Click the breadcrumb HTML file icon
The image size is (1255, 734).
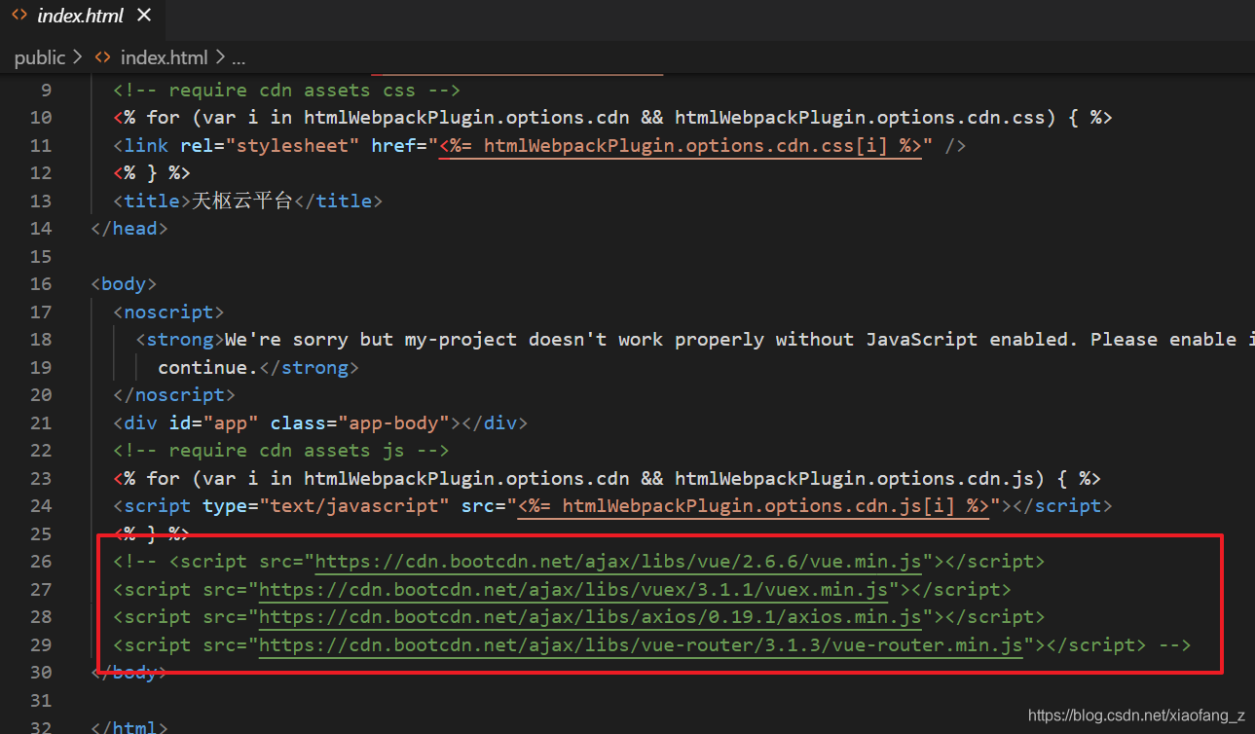pyautogui.click(x=102, y=57)
